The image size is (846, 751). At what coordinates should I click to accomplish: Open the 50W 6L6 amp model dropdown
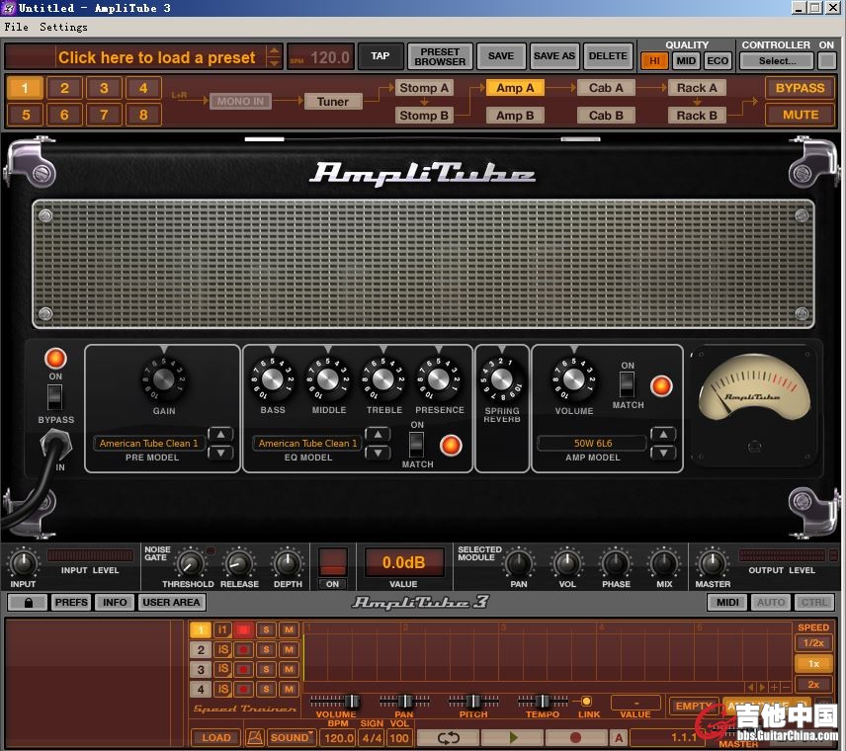[x=591, y=444]
